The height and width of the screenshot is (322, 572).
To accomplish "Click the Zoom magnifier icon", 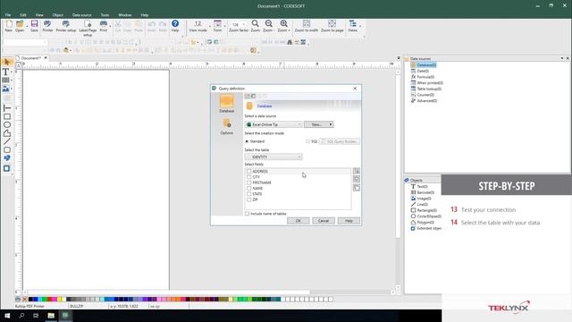I will click(256, 24).
